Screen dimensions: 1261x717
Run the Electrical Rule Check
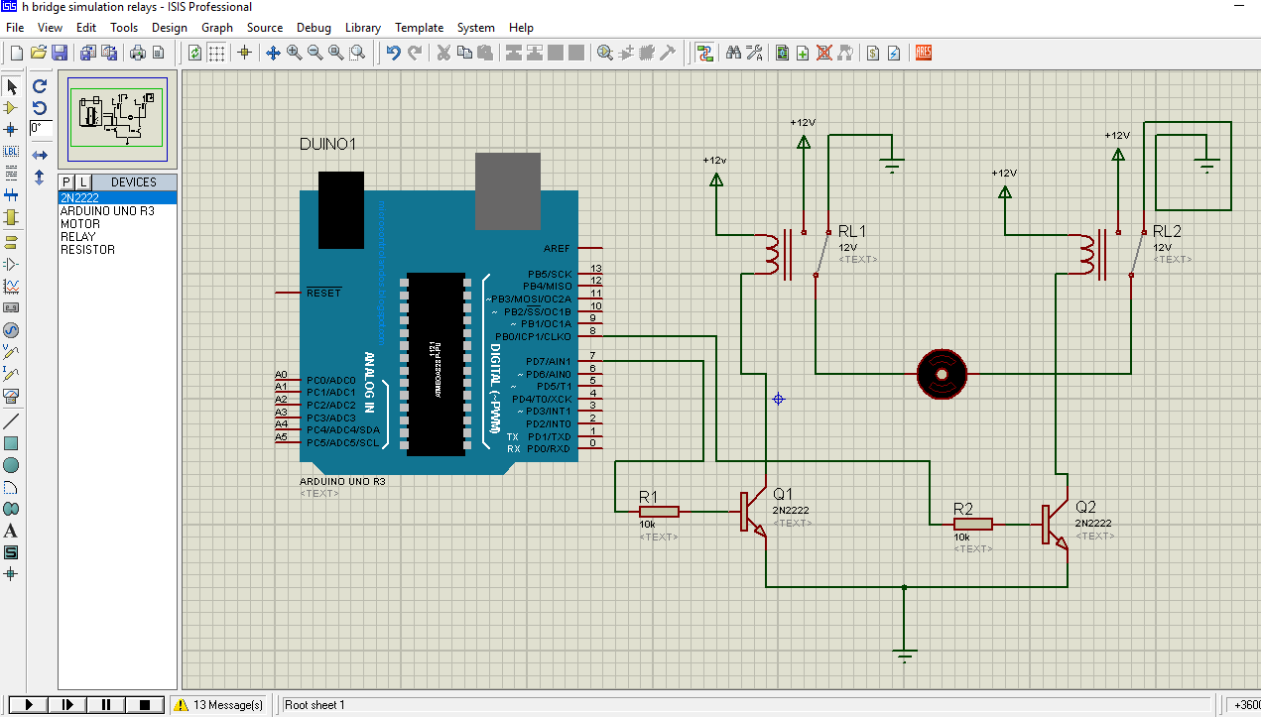tap(894, 53)
